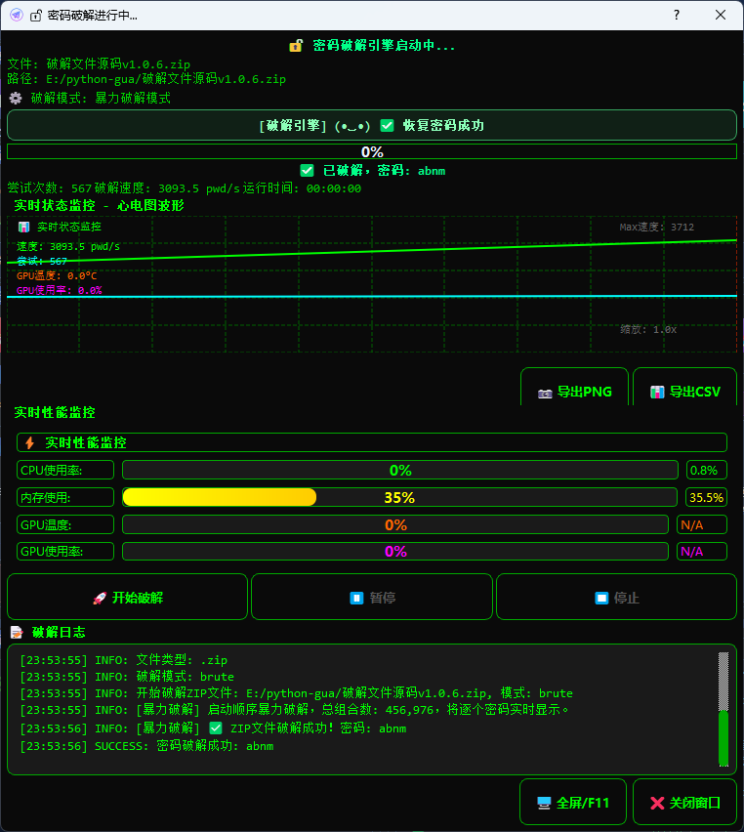Click the 实时状态监控 - 心电图波形 heading
This screenshot has width=744, height=832.
click(x=99, y=206)
